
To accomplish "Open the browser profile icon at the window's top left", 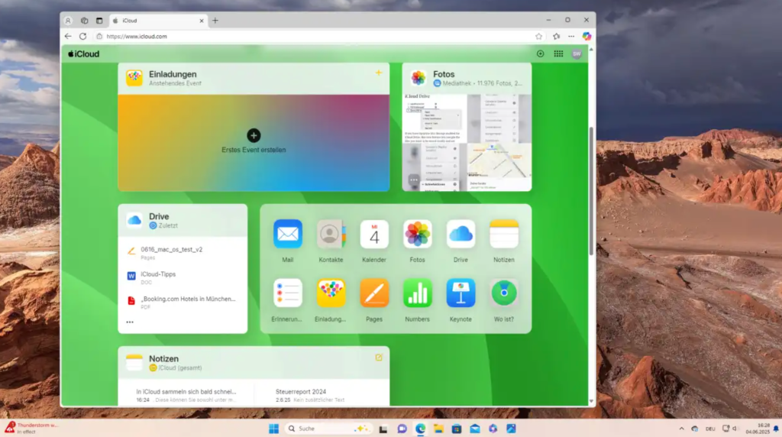I will pos(68,21).
